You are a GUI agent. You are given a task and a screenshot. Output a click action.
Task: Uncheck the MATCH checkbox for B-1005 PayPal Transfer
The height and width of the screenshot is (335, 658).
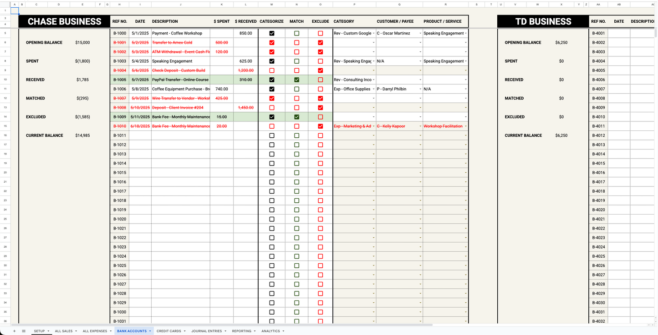[296, 80]
